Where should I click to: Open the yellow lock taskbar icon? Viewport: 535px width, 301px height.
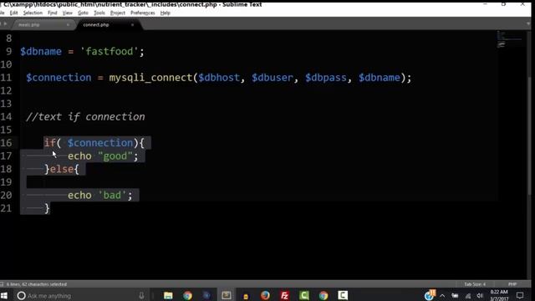click(246, 296)
